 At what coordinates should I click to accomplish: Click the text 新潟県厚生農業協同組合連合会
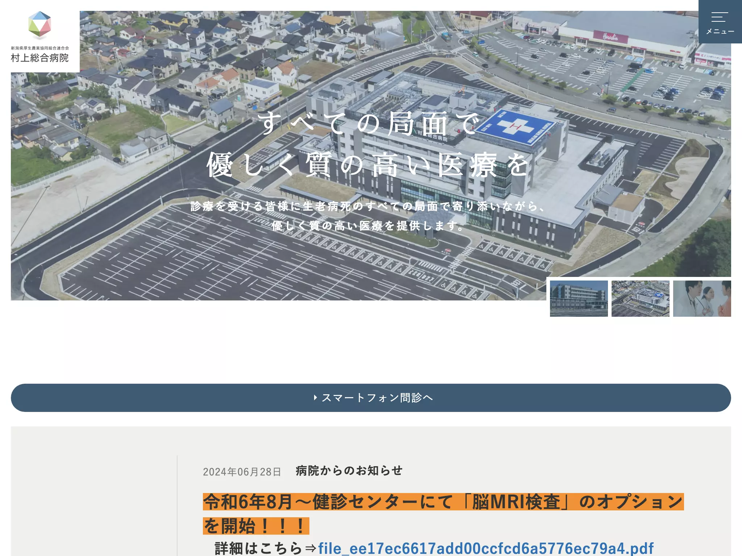40,48
